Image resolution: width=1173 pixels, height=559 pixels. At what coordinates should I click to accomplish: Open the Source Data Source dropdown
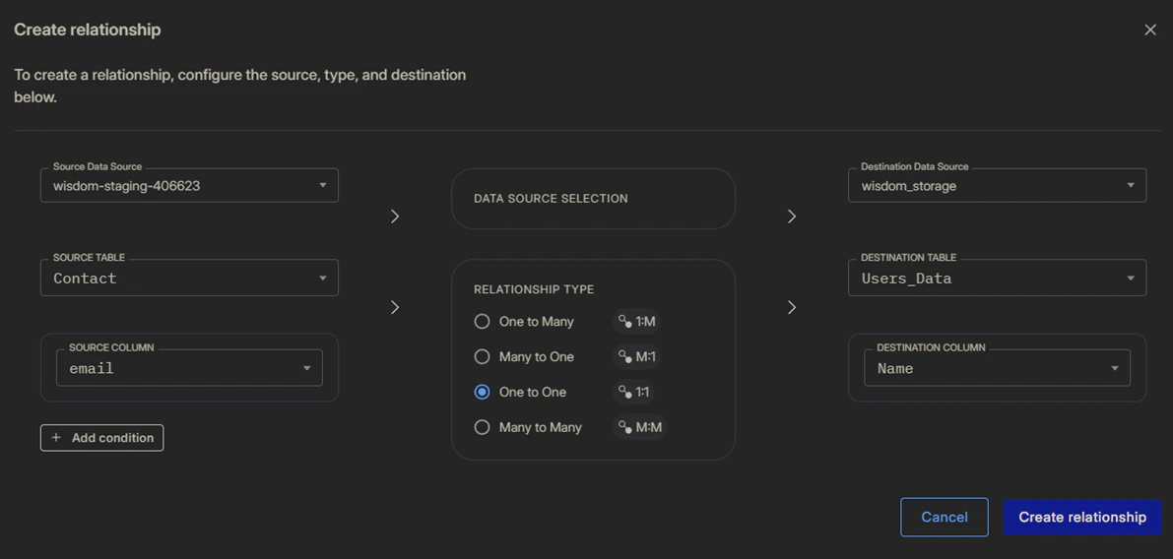coord(189,185)
